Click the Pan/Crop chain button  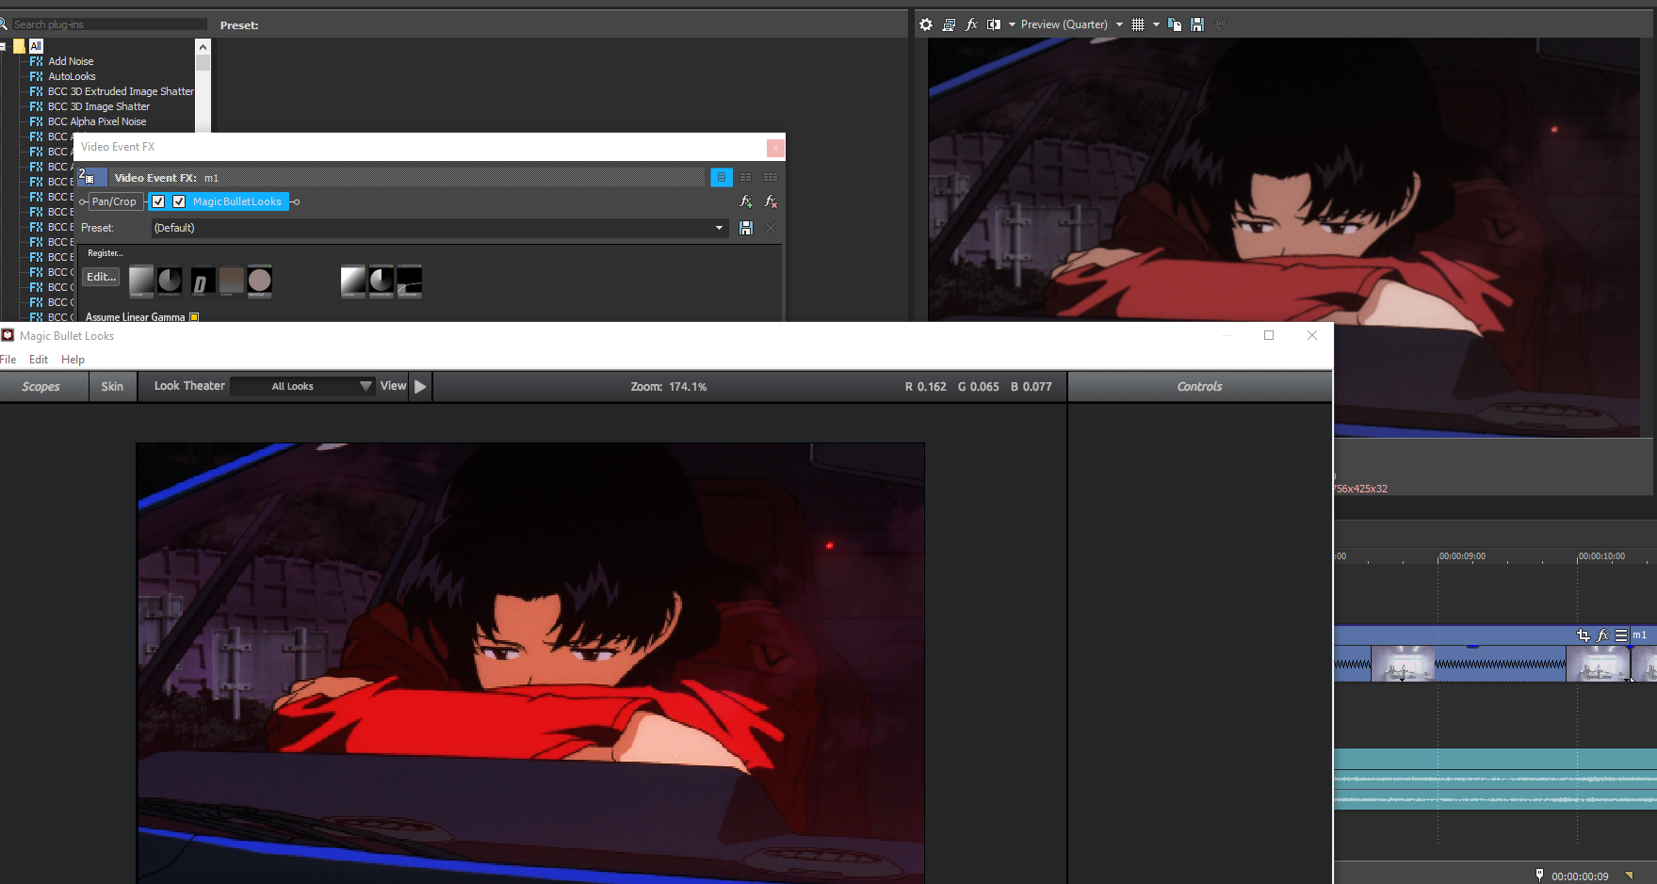pyautogui.click(x=114, y=201)
